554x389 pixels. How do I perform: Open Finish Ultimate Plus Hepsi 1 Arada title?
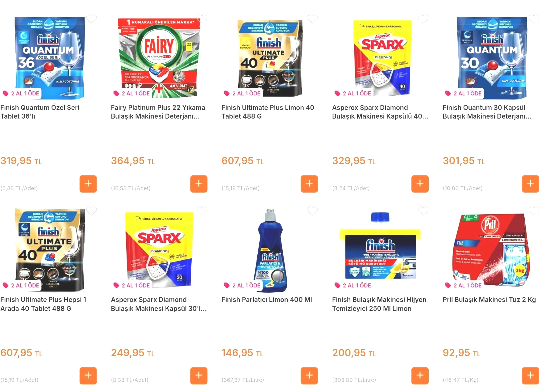(44, 304)
